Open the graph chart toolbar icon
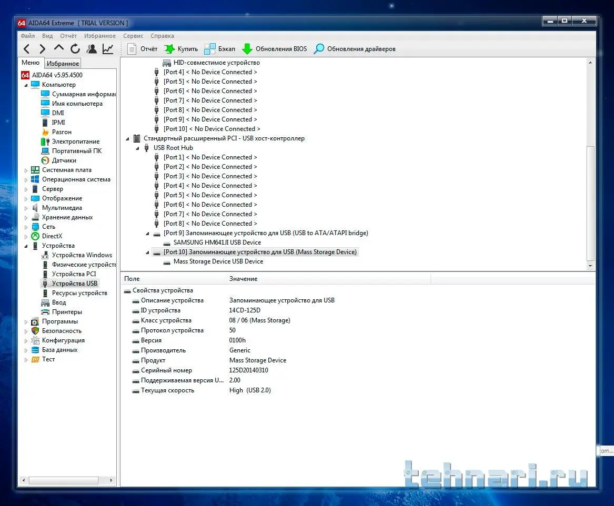Image resolution: width=614 pixels, height=506 pixels. coord(108,49)
